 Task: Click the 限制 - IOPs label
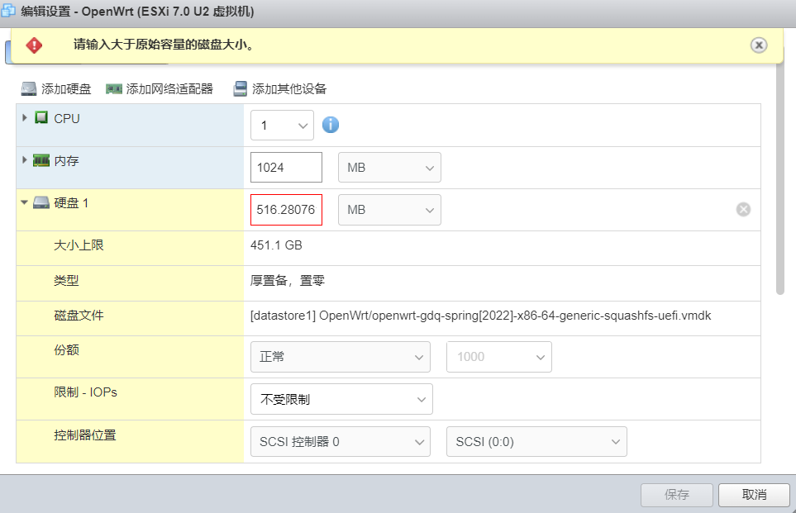pos(85,392)
